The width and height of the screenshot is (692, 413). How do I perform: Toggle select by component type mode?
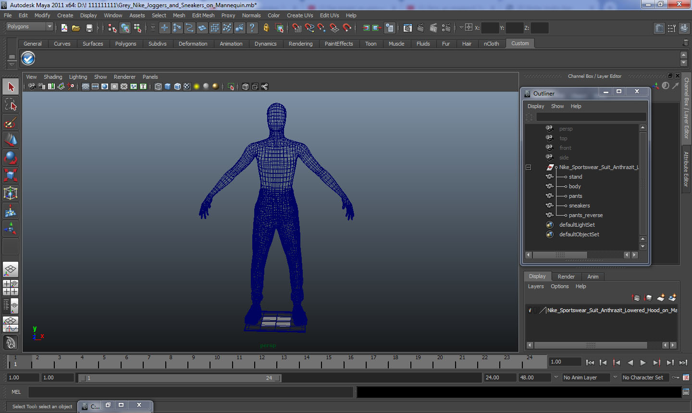(x=137, y=28)
